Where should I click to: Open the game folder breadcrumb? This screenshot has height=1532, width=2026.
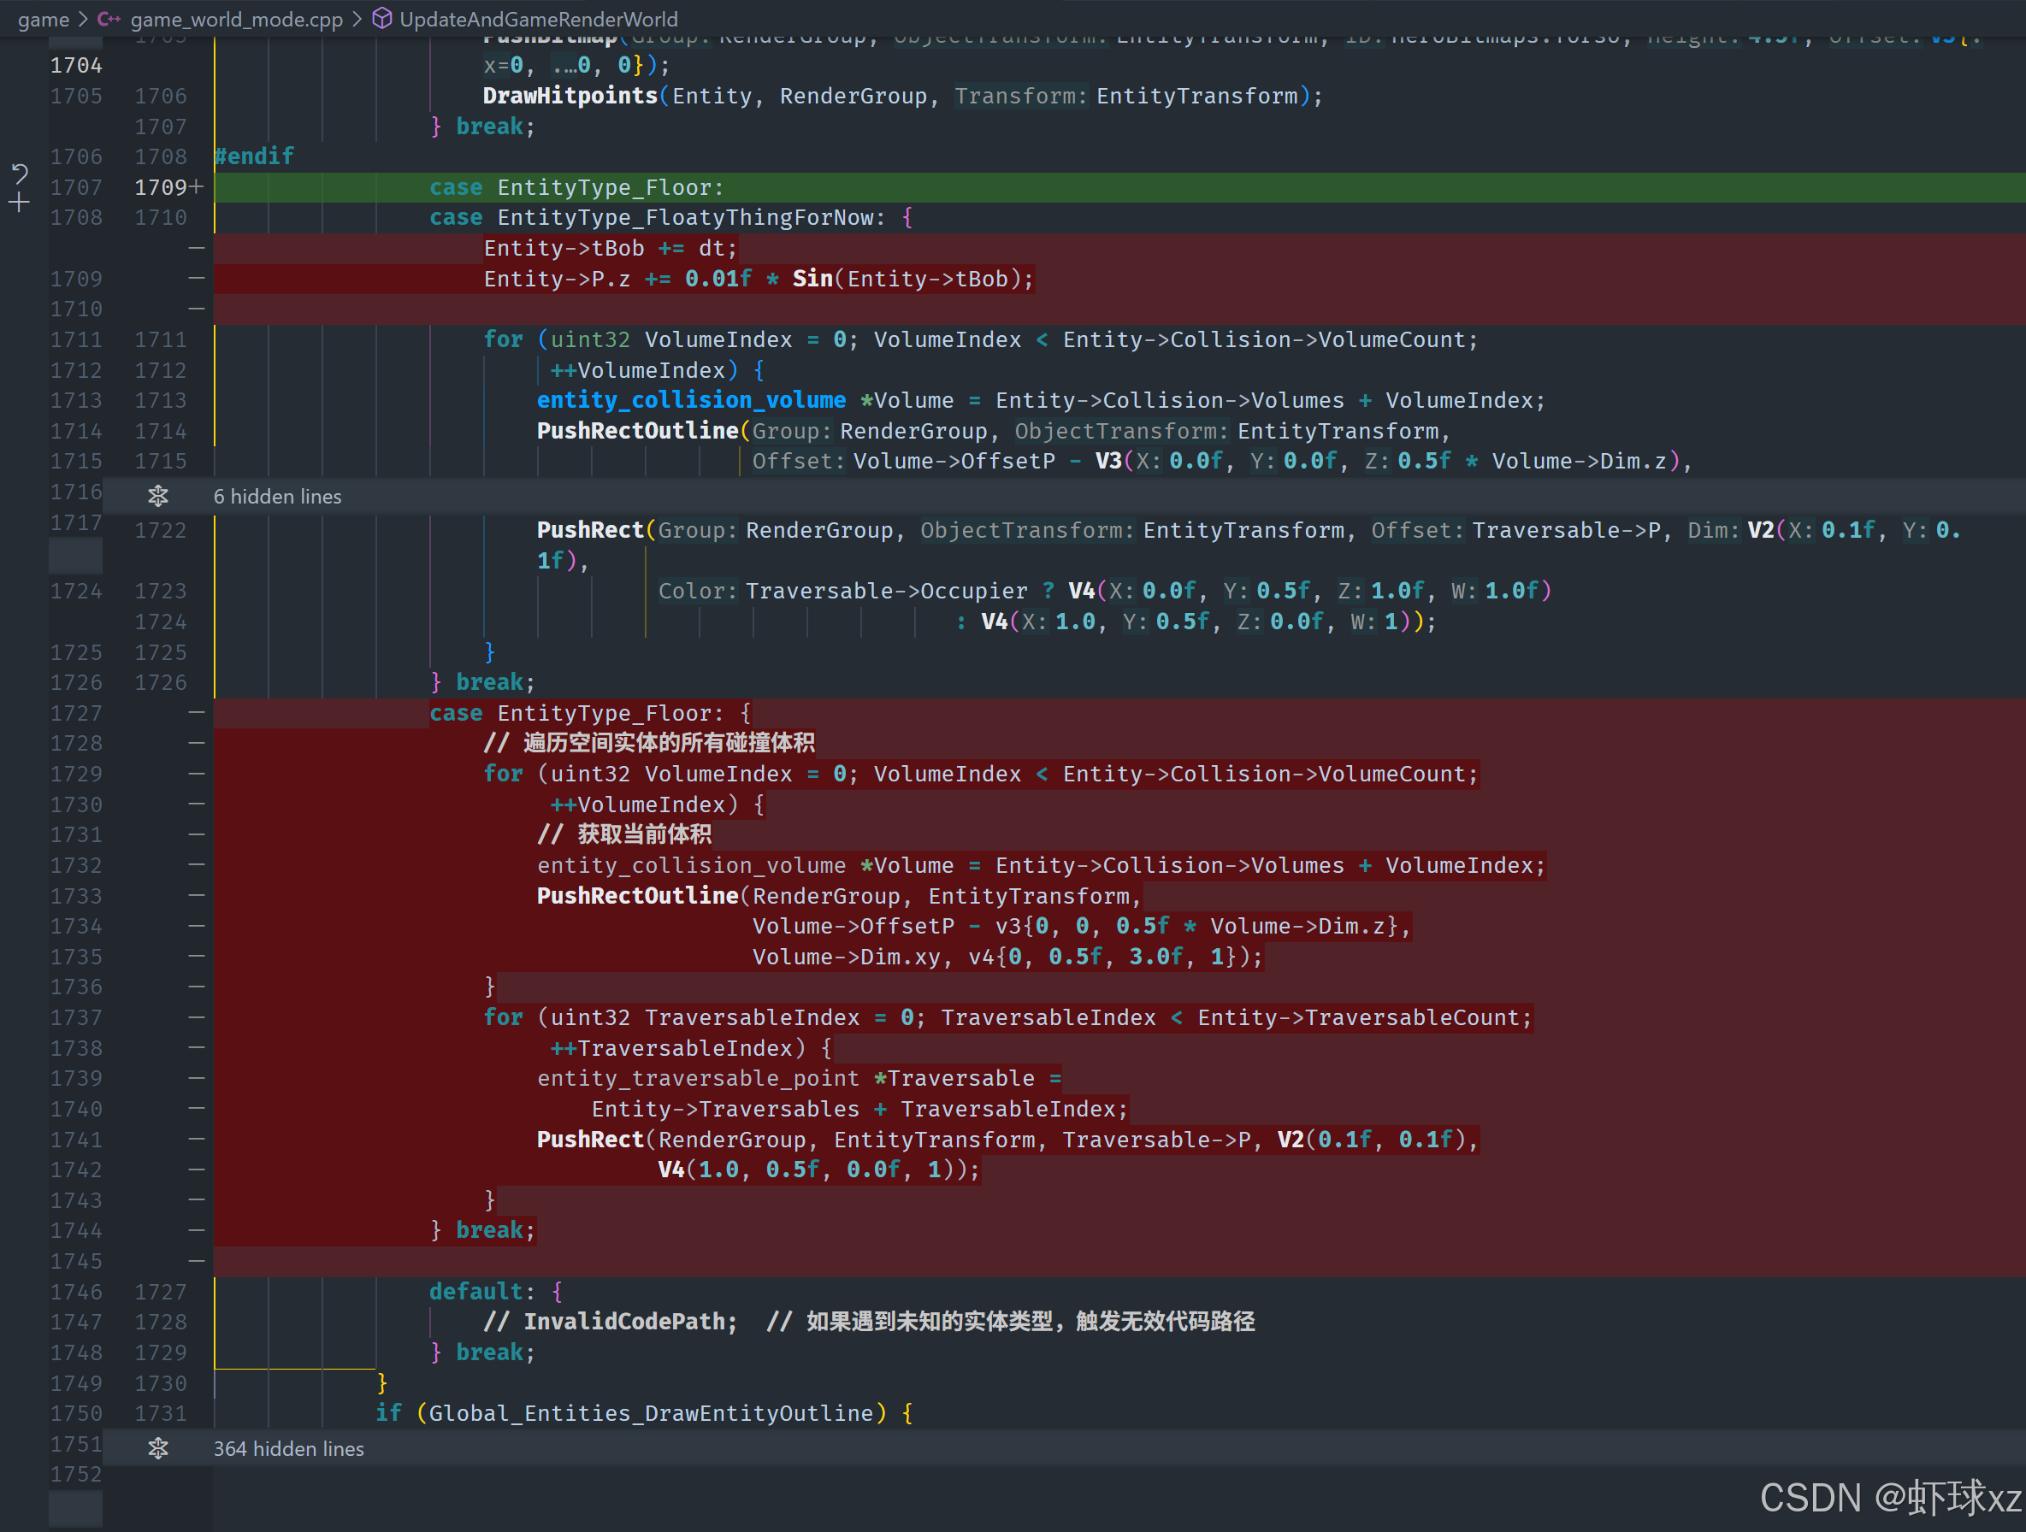coord(43,19)
